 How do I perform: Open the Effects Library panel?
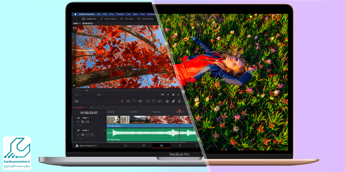108,19
